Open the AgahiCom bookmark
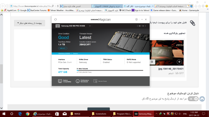Viewport: 209px width, 117px height. (x=10, y=10)
